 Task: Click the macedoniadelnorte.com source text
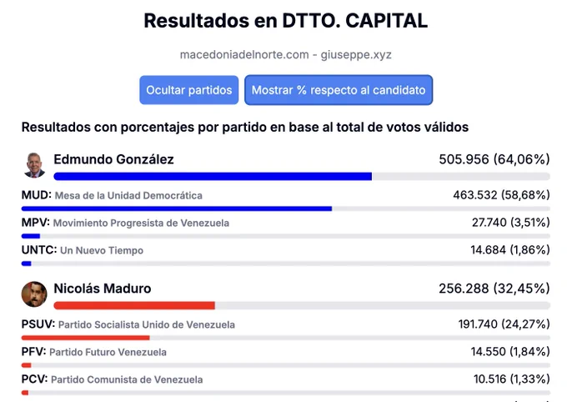(x=244, y=55)
